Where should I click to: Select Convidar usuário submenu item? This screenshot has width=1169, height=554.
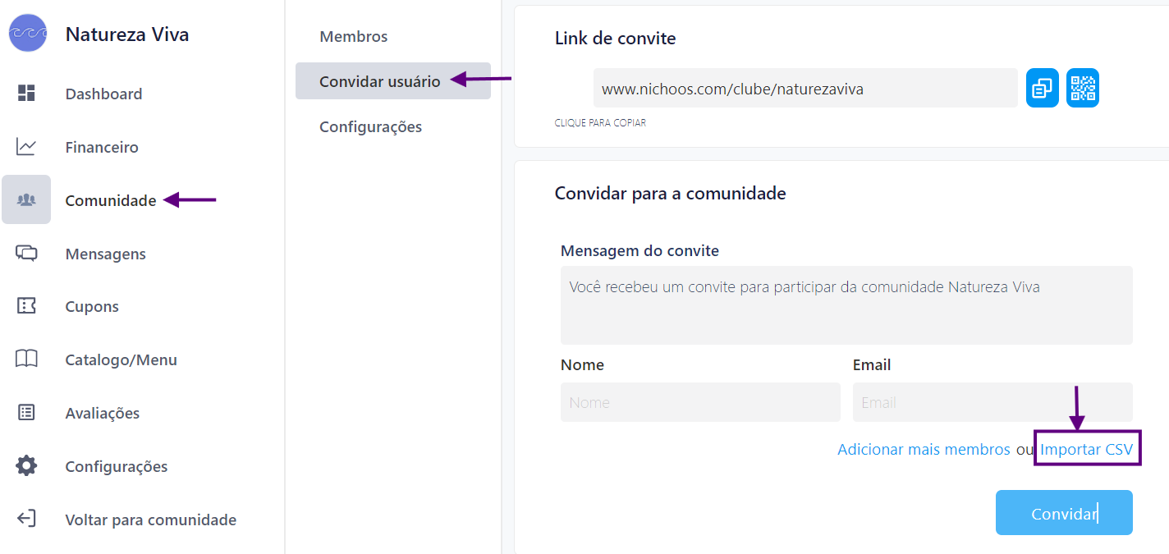tap(393, 81)
